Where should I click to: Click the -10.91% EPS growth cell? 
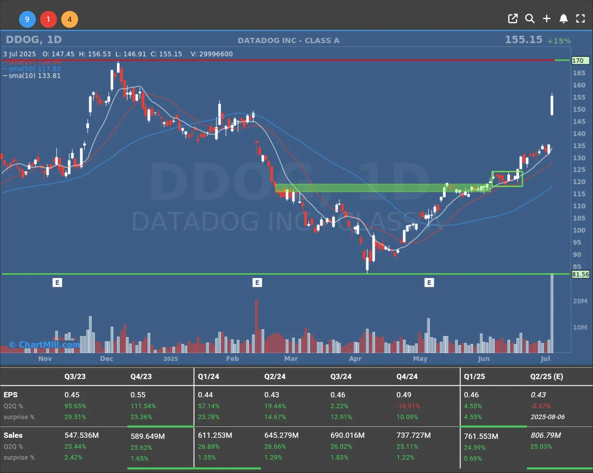pos(408,406)
